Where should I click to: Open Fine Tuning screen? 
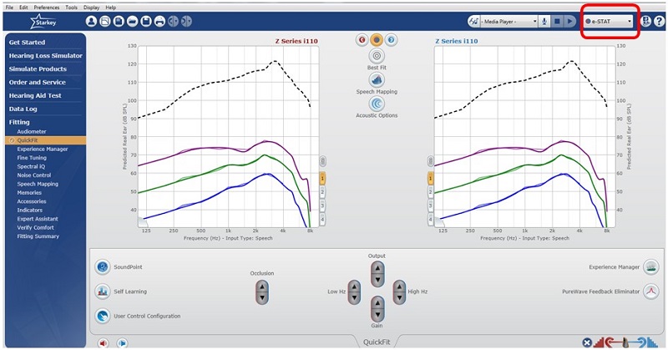click(x=32, y=158)
